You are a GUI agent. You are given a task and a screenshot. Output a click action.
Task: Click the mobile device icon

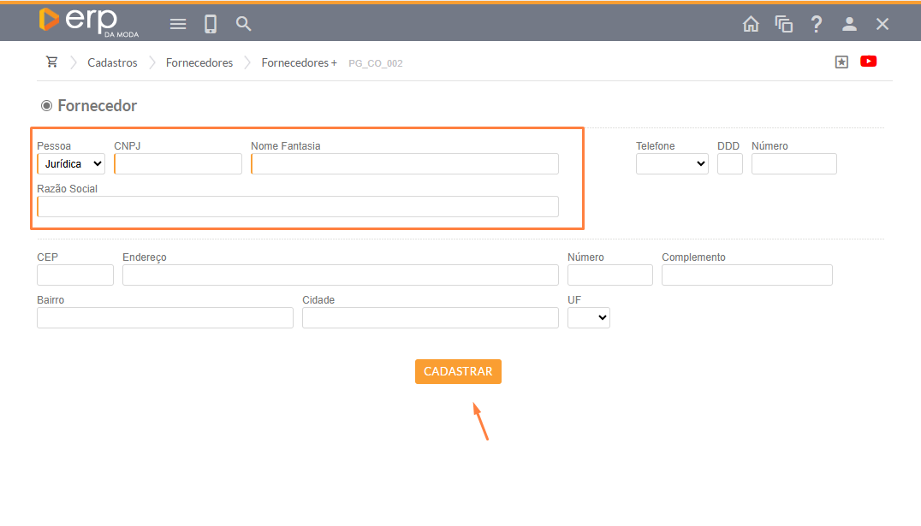click(211, 24)
